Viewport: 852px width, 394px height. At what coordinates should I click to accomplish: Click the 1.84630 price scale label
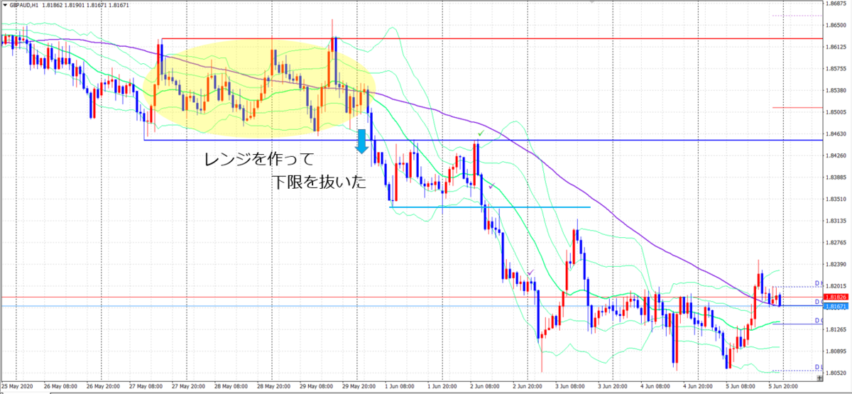[838, 134]
